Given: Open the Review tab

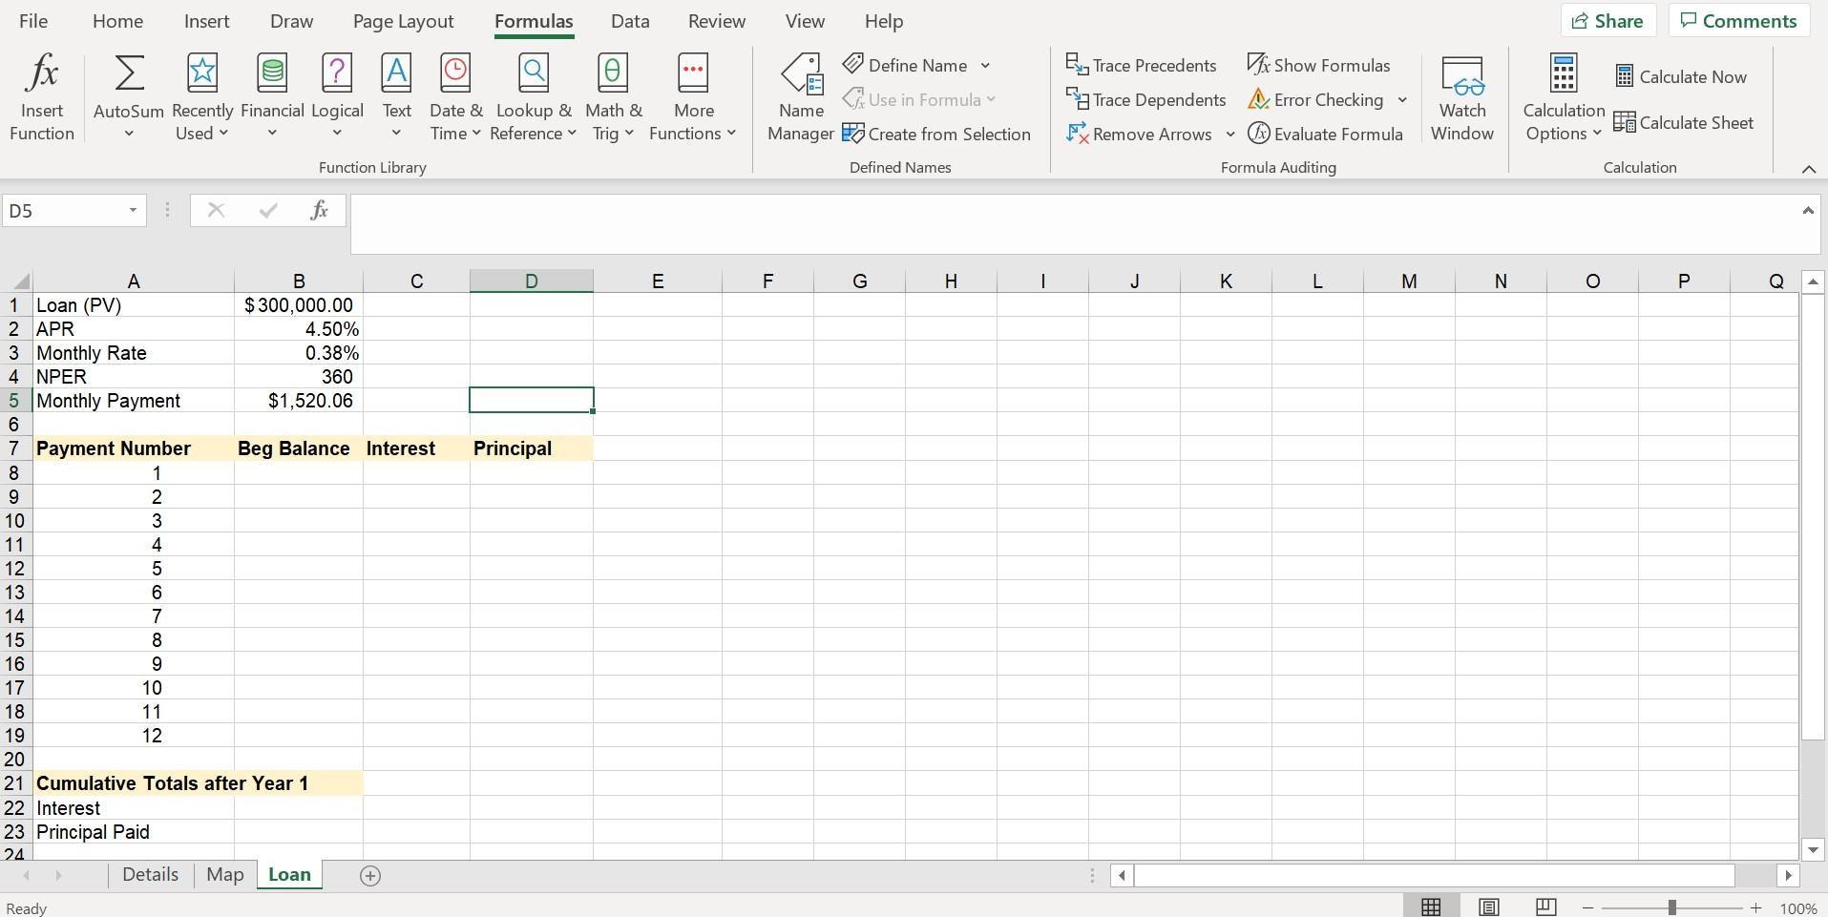Looking at the screenshot, I should [x=717, y=21].
